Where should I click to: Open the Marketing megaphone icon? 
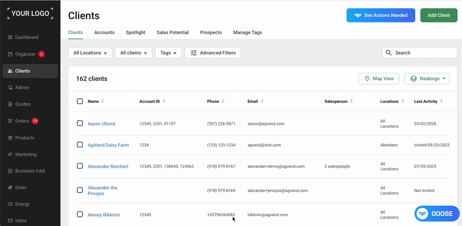click(x=10, y=154)
